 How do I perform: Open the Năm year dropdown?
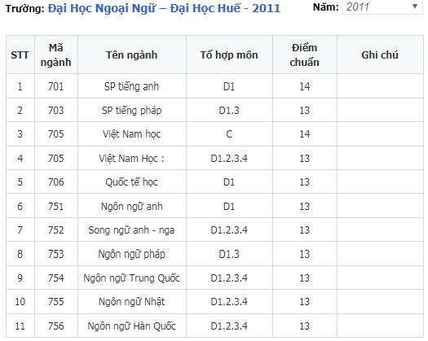382,7
